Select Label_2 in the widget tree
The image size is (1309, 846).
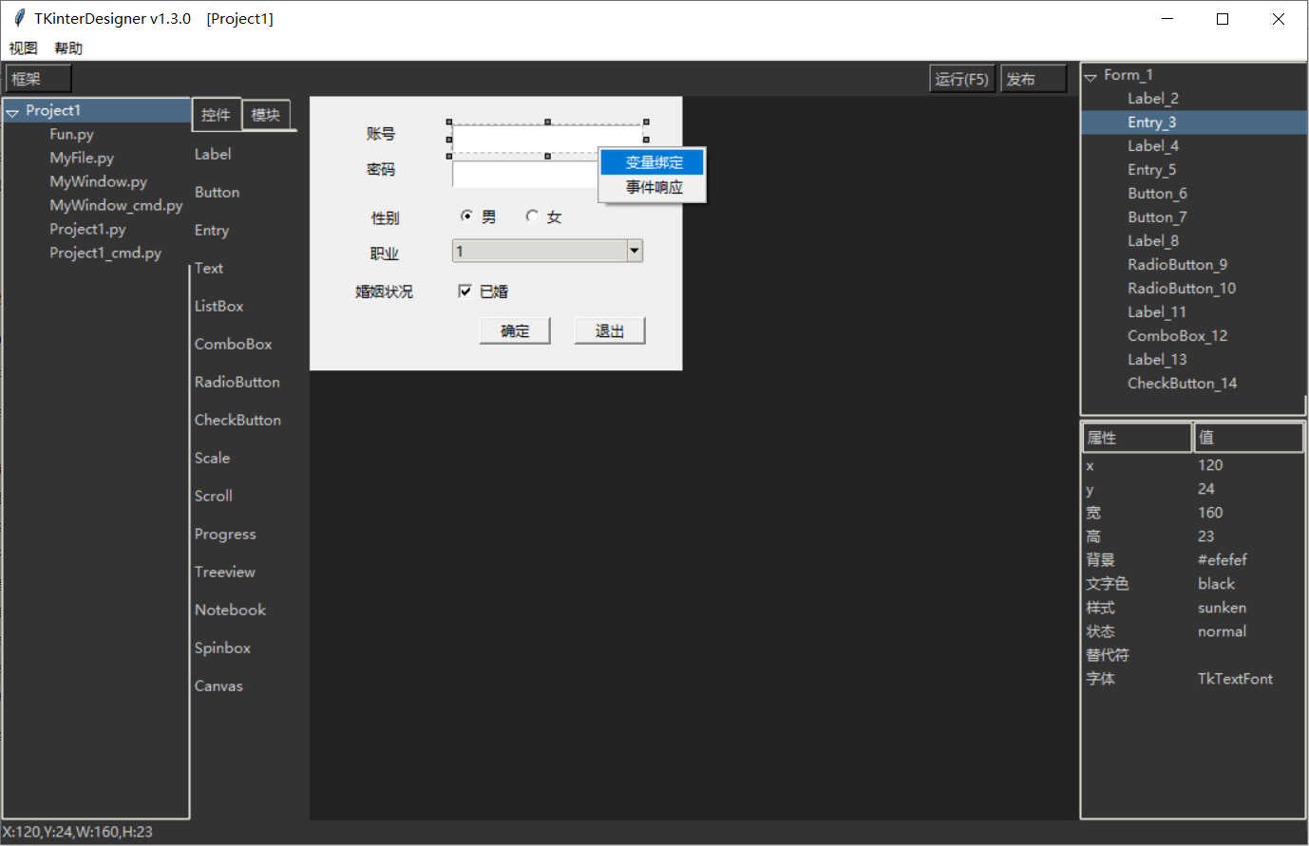1153,99
